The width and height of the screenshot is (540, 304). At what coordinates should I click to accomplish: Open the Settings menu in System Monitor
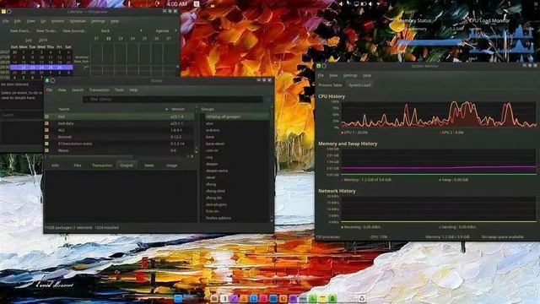coord(350,75)
